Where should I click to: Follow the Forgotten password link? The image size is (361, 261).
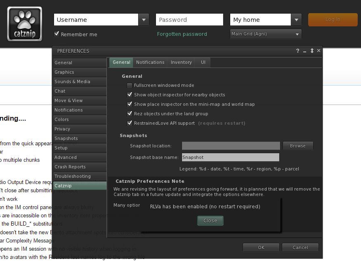pos(182,34)
